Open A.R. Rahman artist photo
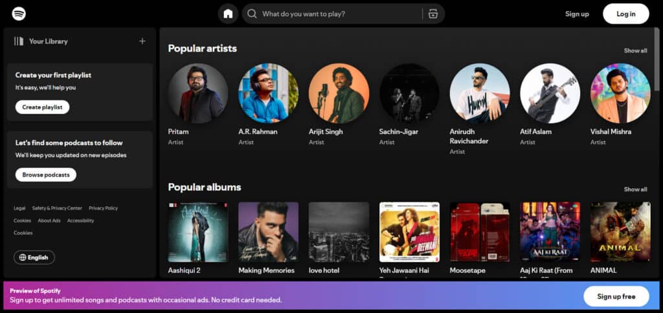This screenshot has width=663, height=313. click(x=268, y=93)
